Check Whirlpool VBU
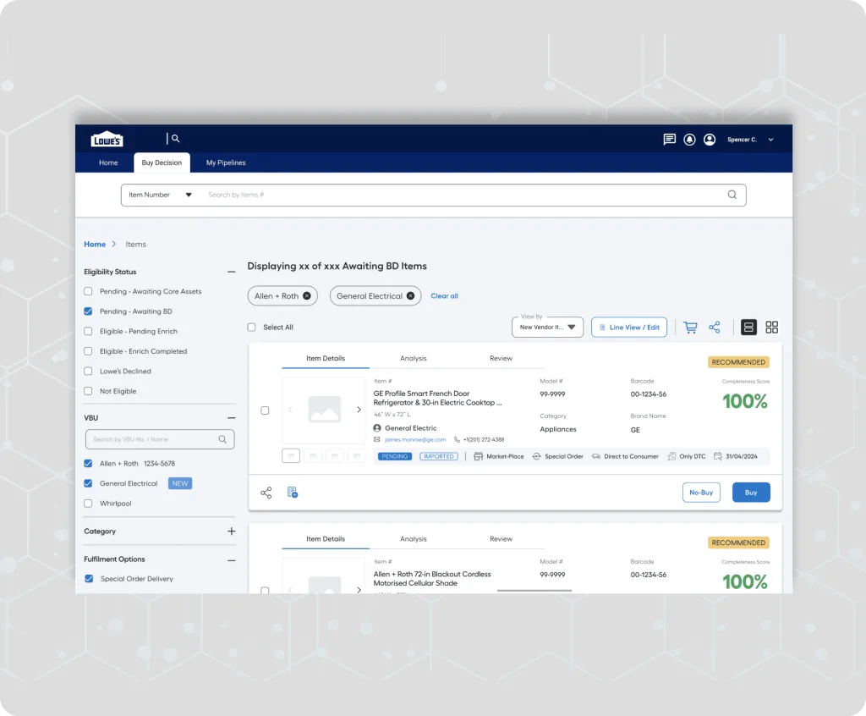This screenshot has height=716, width=866. pos(88,503)
